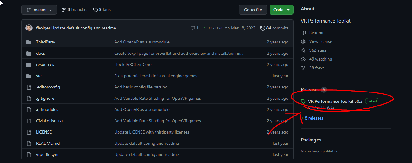Click the file icon beside README.md
Viewport: 412px width, 163px height.
point(29,143)
